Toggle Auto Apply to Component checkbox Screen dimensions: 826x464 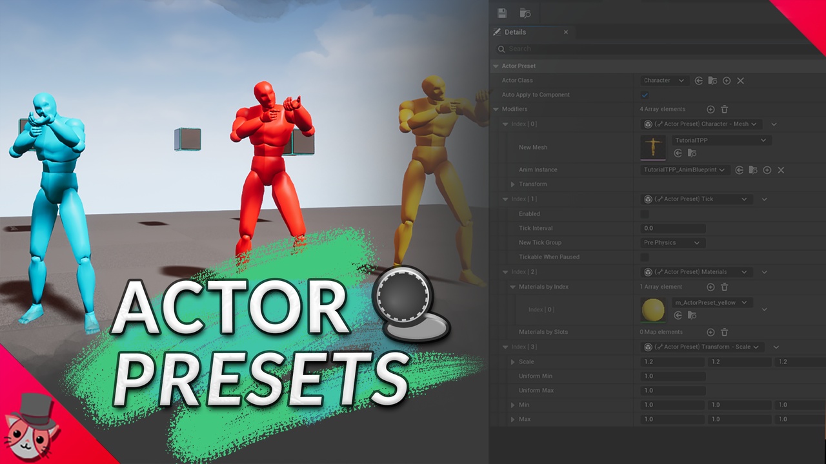645,95
